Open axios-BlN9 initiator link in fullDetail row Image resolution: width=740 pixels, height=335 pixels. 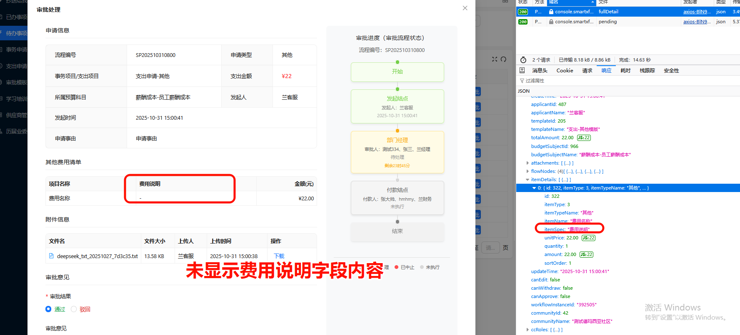click(697, 12)
